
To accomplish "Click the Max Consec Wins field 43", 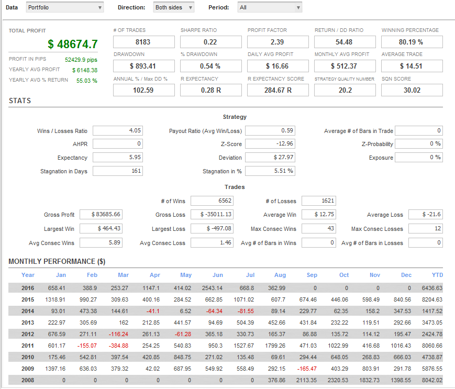I will (x=319, y=229).
